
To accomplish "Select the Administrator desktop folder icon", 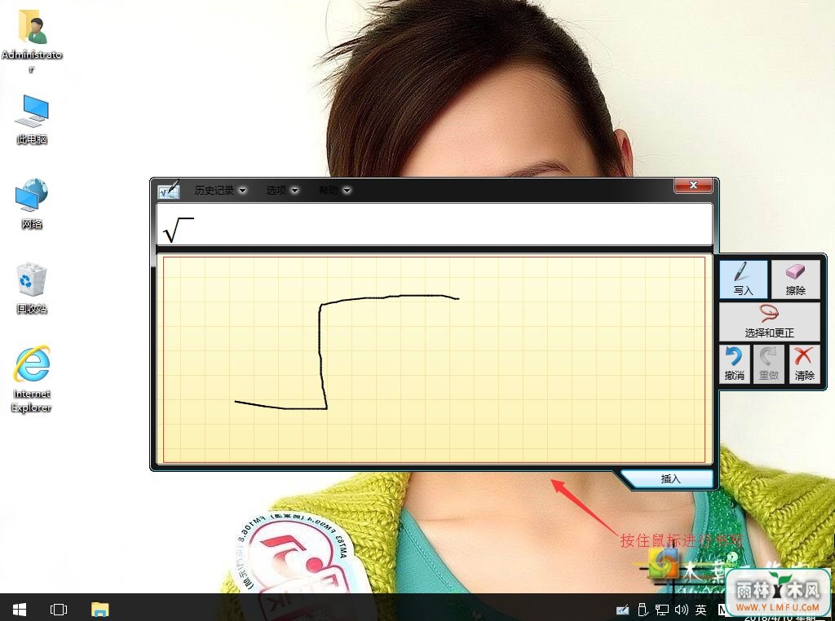I will 32,40.
